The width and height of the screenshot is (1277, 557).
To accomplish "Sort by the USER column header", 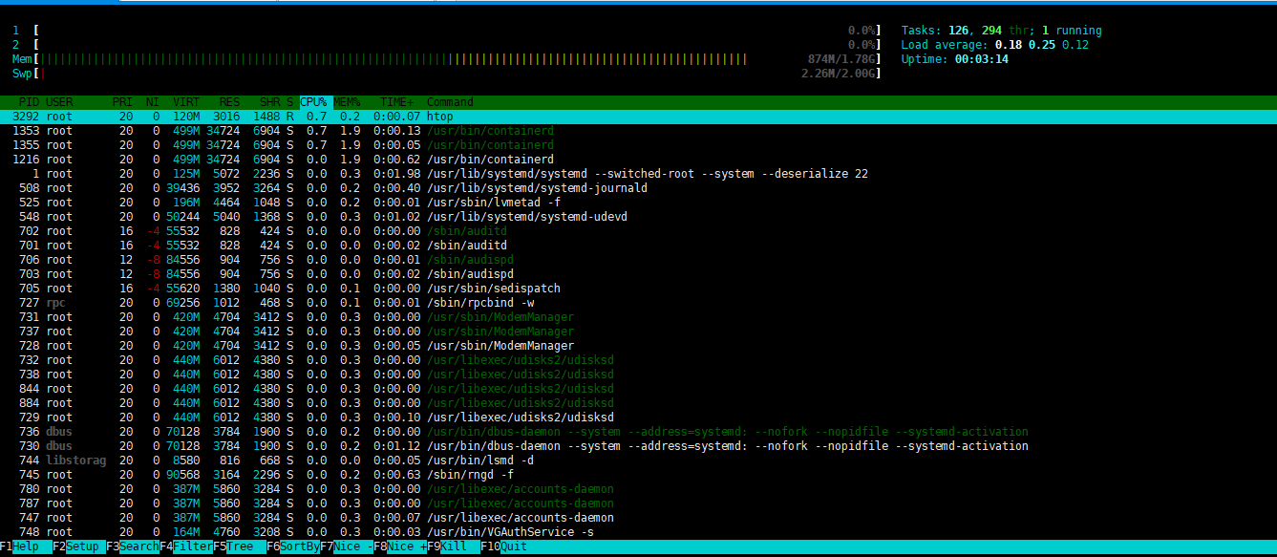I will point(59,102).
